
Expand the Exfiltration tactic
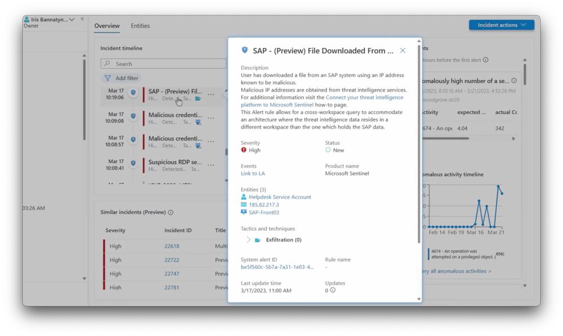(248, 240)
